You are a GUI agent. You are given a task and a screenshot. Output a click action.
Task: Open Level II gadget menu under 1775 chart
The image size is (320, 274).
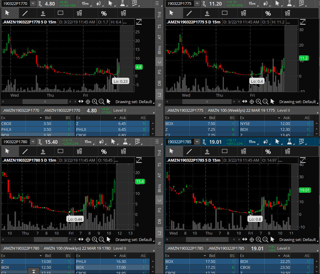(x=284, y=110)
